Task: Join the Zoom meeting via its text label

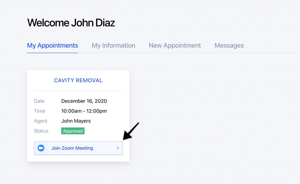Action: coord(72,148)
